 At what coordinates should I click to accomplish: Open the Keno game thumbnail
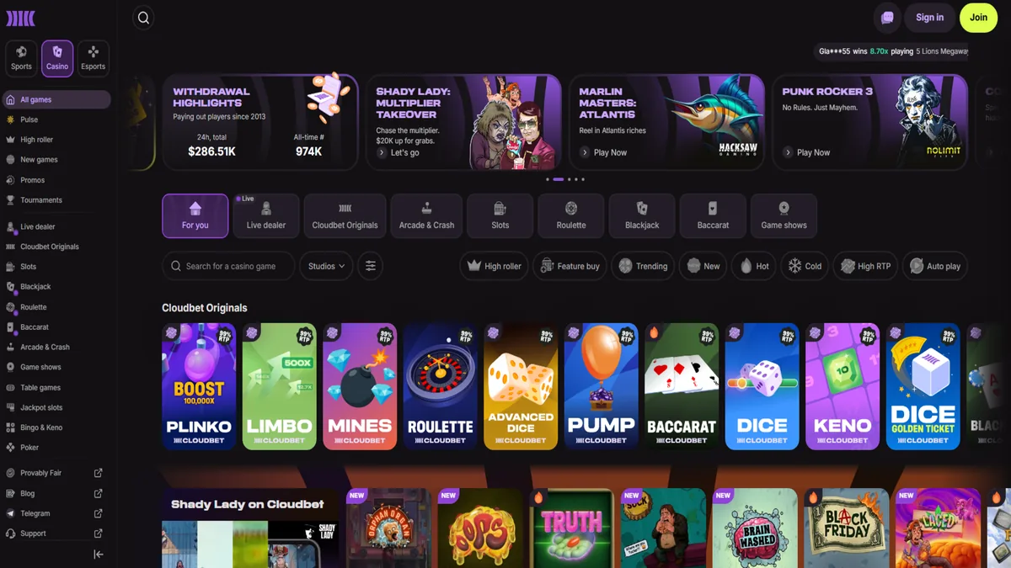842,386
